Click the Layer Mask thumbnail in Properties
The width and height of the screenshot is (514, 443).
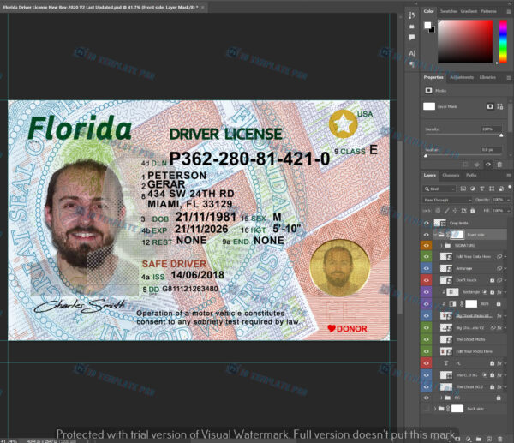(x=429, y=106)
